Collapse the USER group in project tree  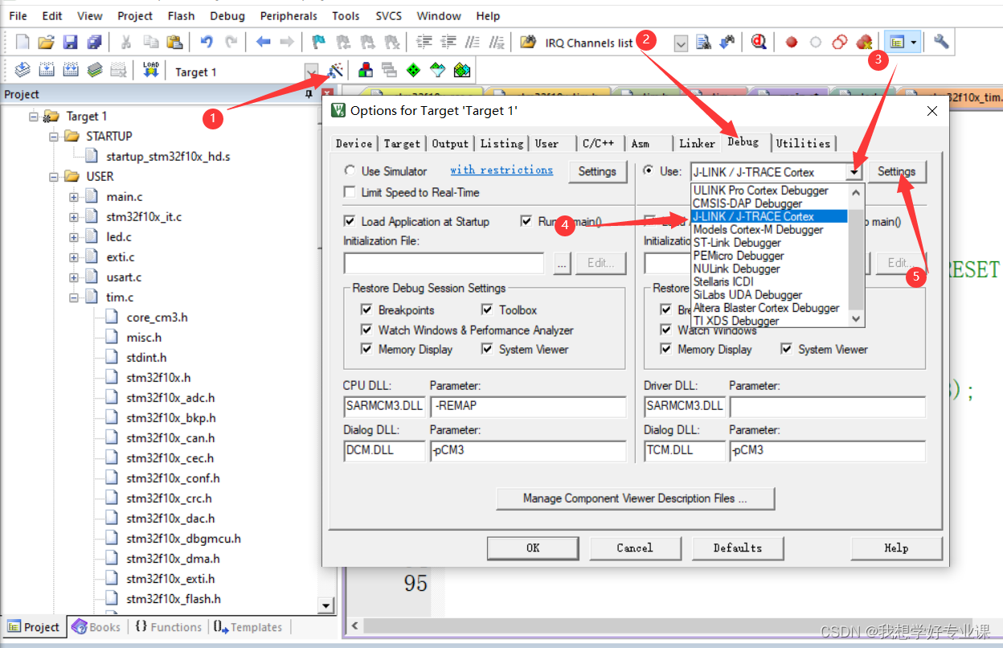54,176
